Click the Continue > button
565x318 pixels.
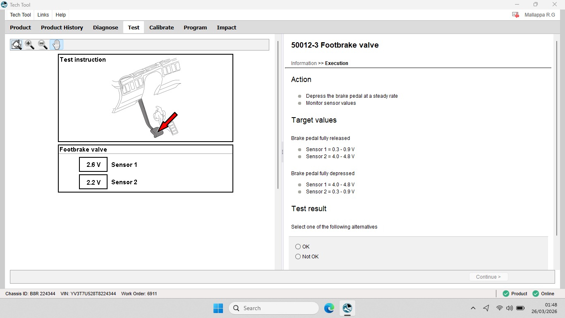488,277
